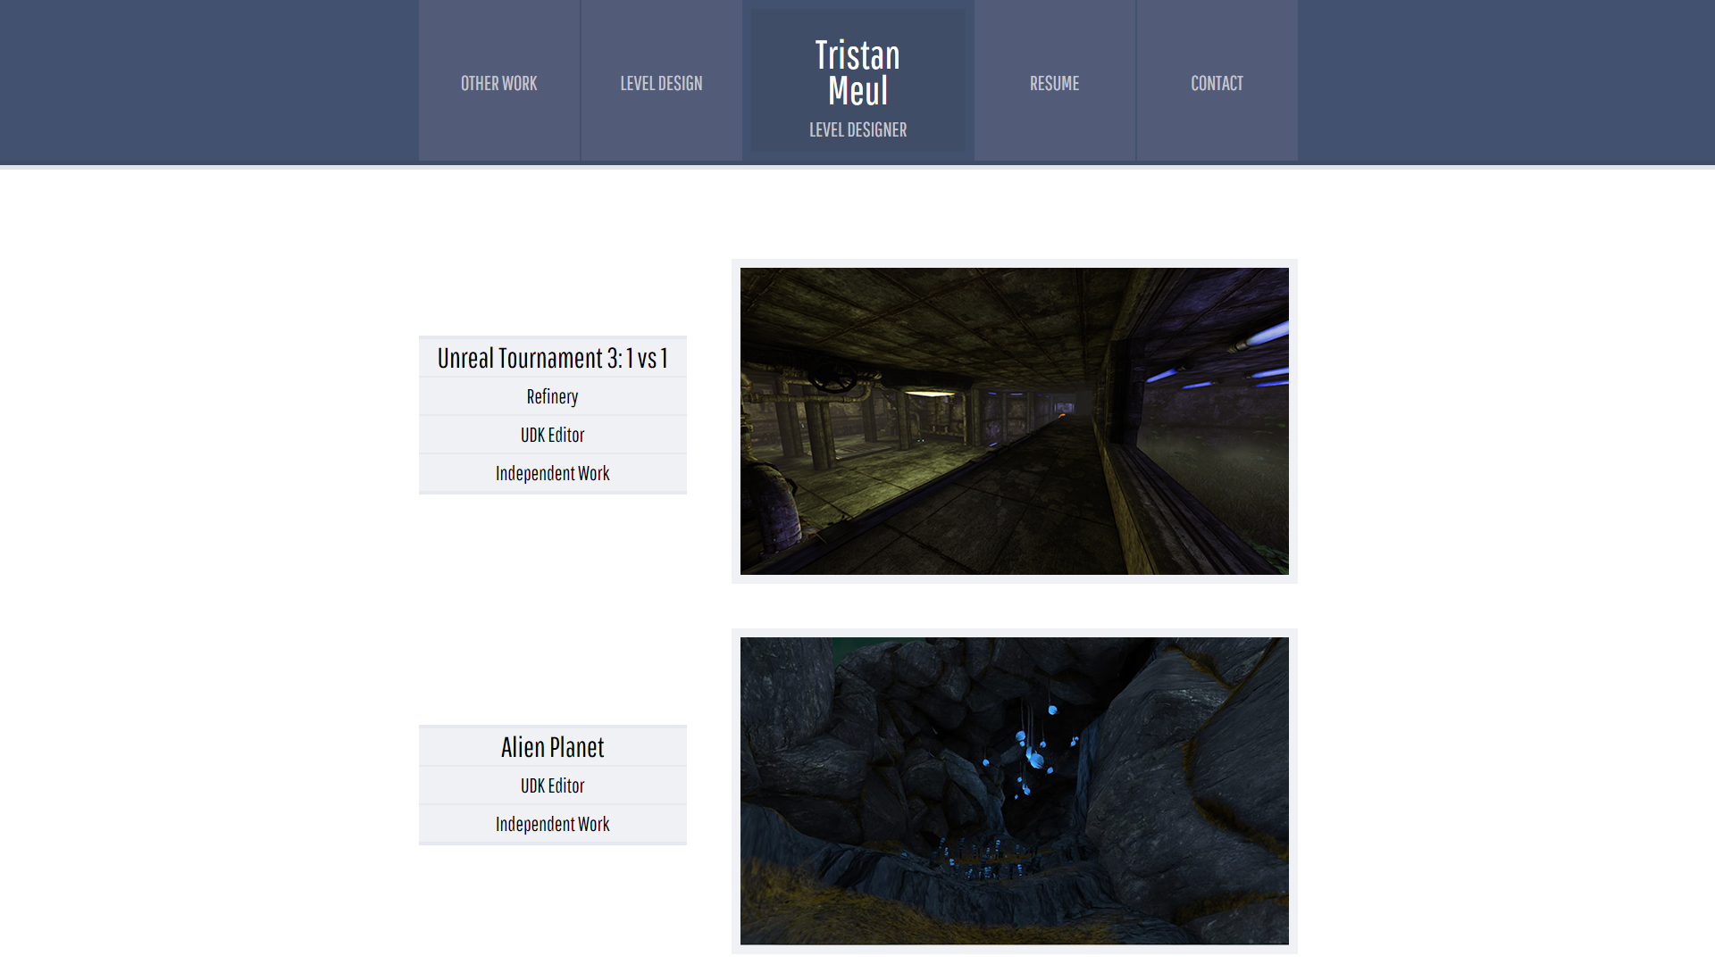Click UDK Editor under Unreal Tournament 3
The height and width of the screenshot is (964, 1715).
(x=553, y=435)
